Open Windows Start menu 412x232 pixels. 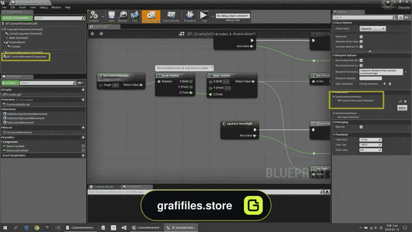coord(5,228)
